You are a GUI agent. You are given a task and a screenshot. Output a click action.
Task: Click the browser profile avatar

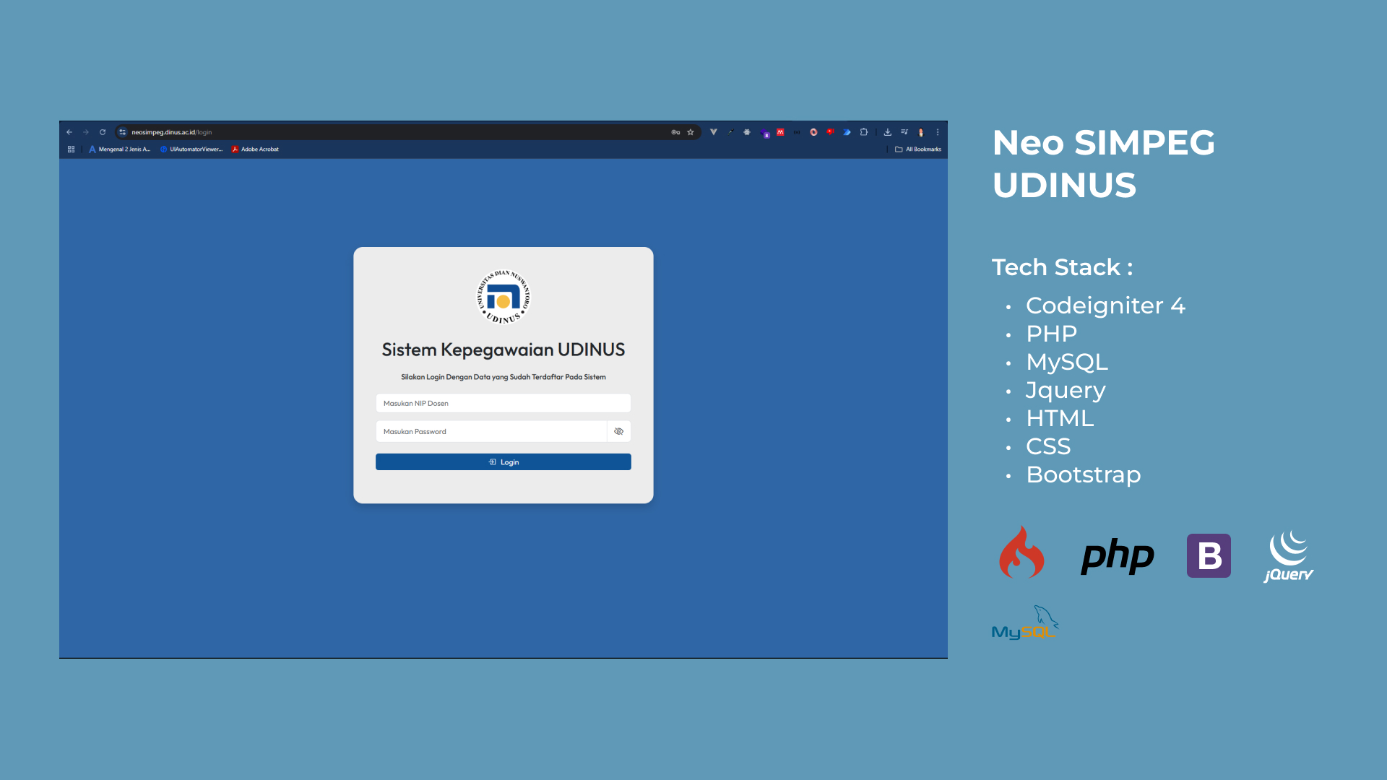[x=921, y=132]
